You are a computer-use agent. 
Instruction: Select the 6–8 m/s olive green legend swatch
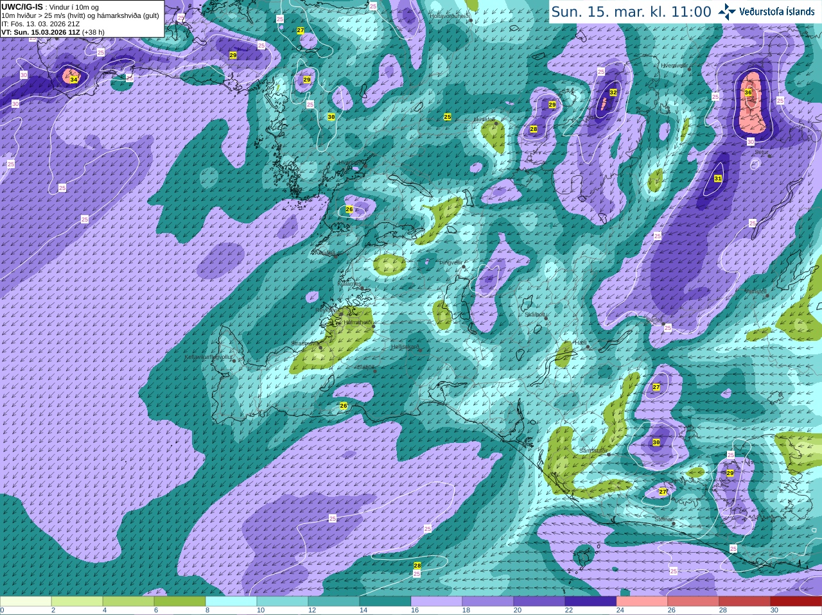pos(180,602)
